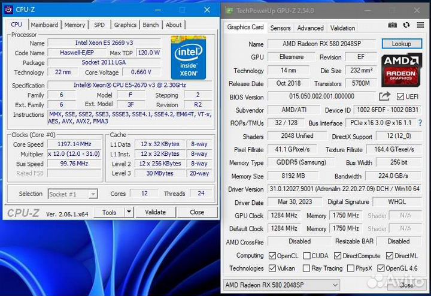Click the Level 3 cache value 30 MBytes
The height and width of the screenshot is (296, 431).
pyautogui.click(x=160, y=173)
